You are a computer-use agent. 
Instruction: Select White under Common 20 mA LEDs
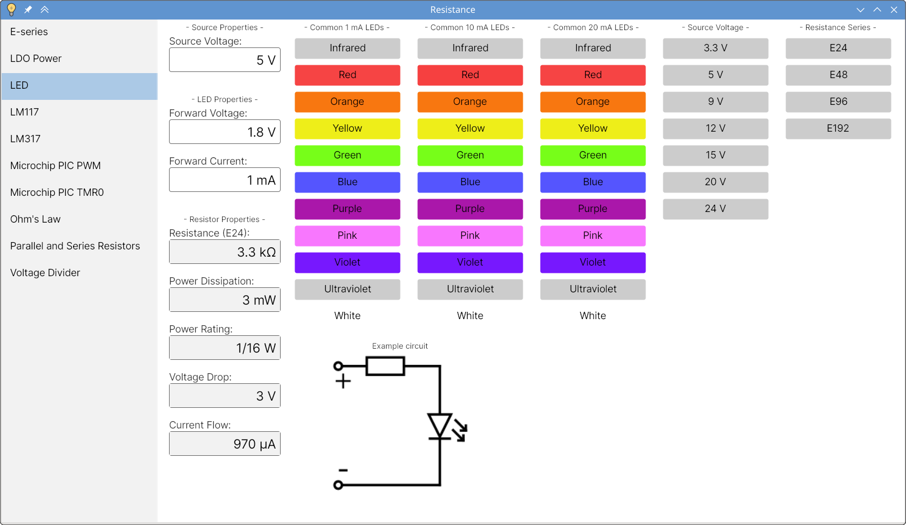pyautogui.click(x=592, y=316)
